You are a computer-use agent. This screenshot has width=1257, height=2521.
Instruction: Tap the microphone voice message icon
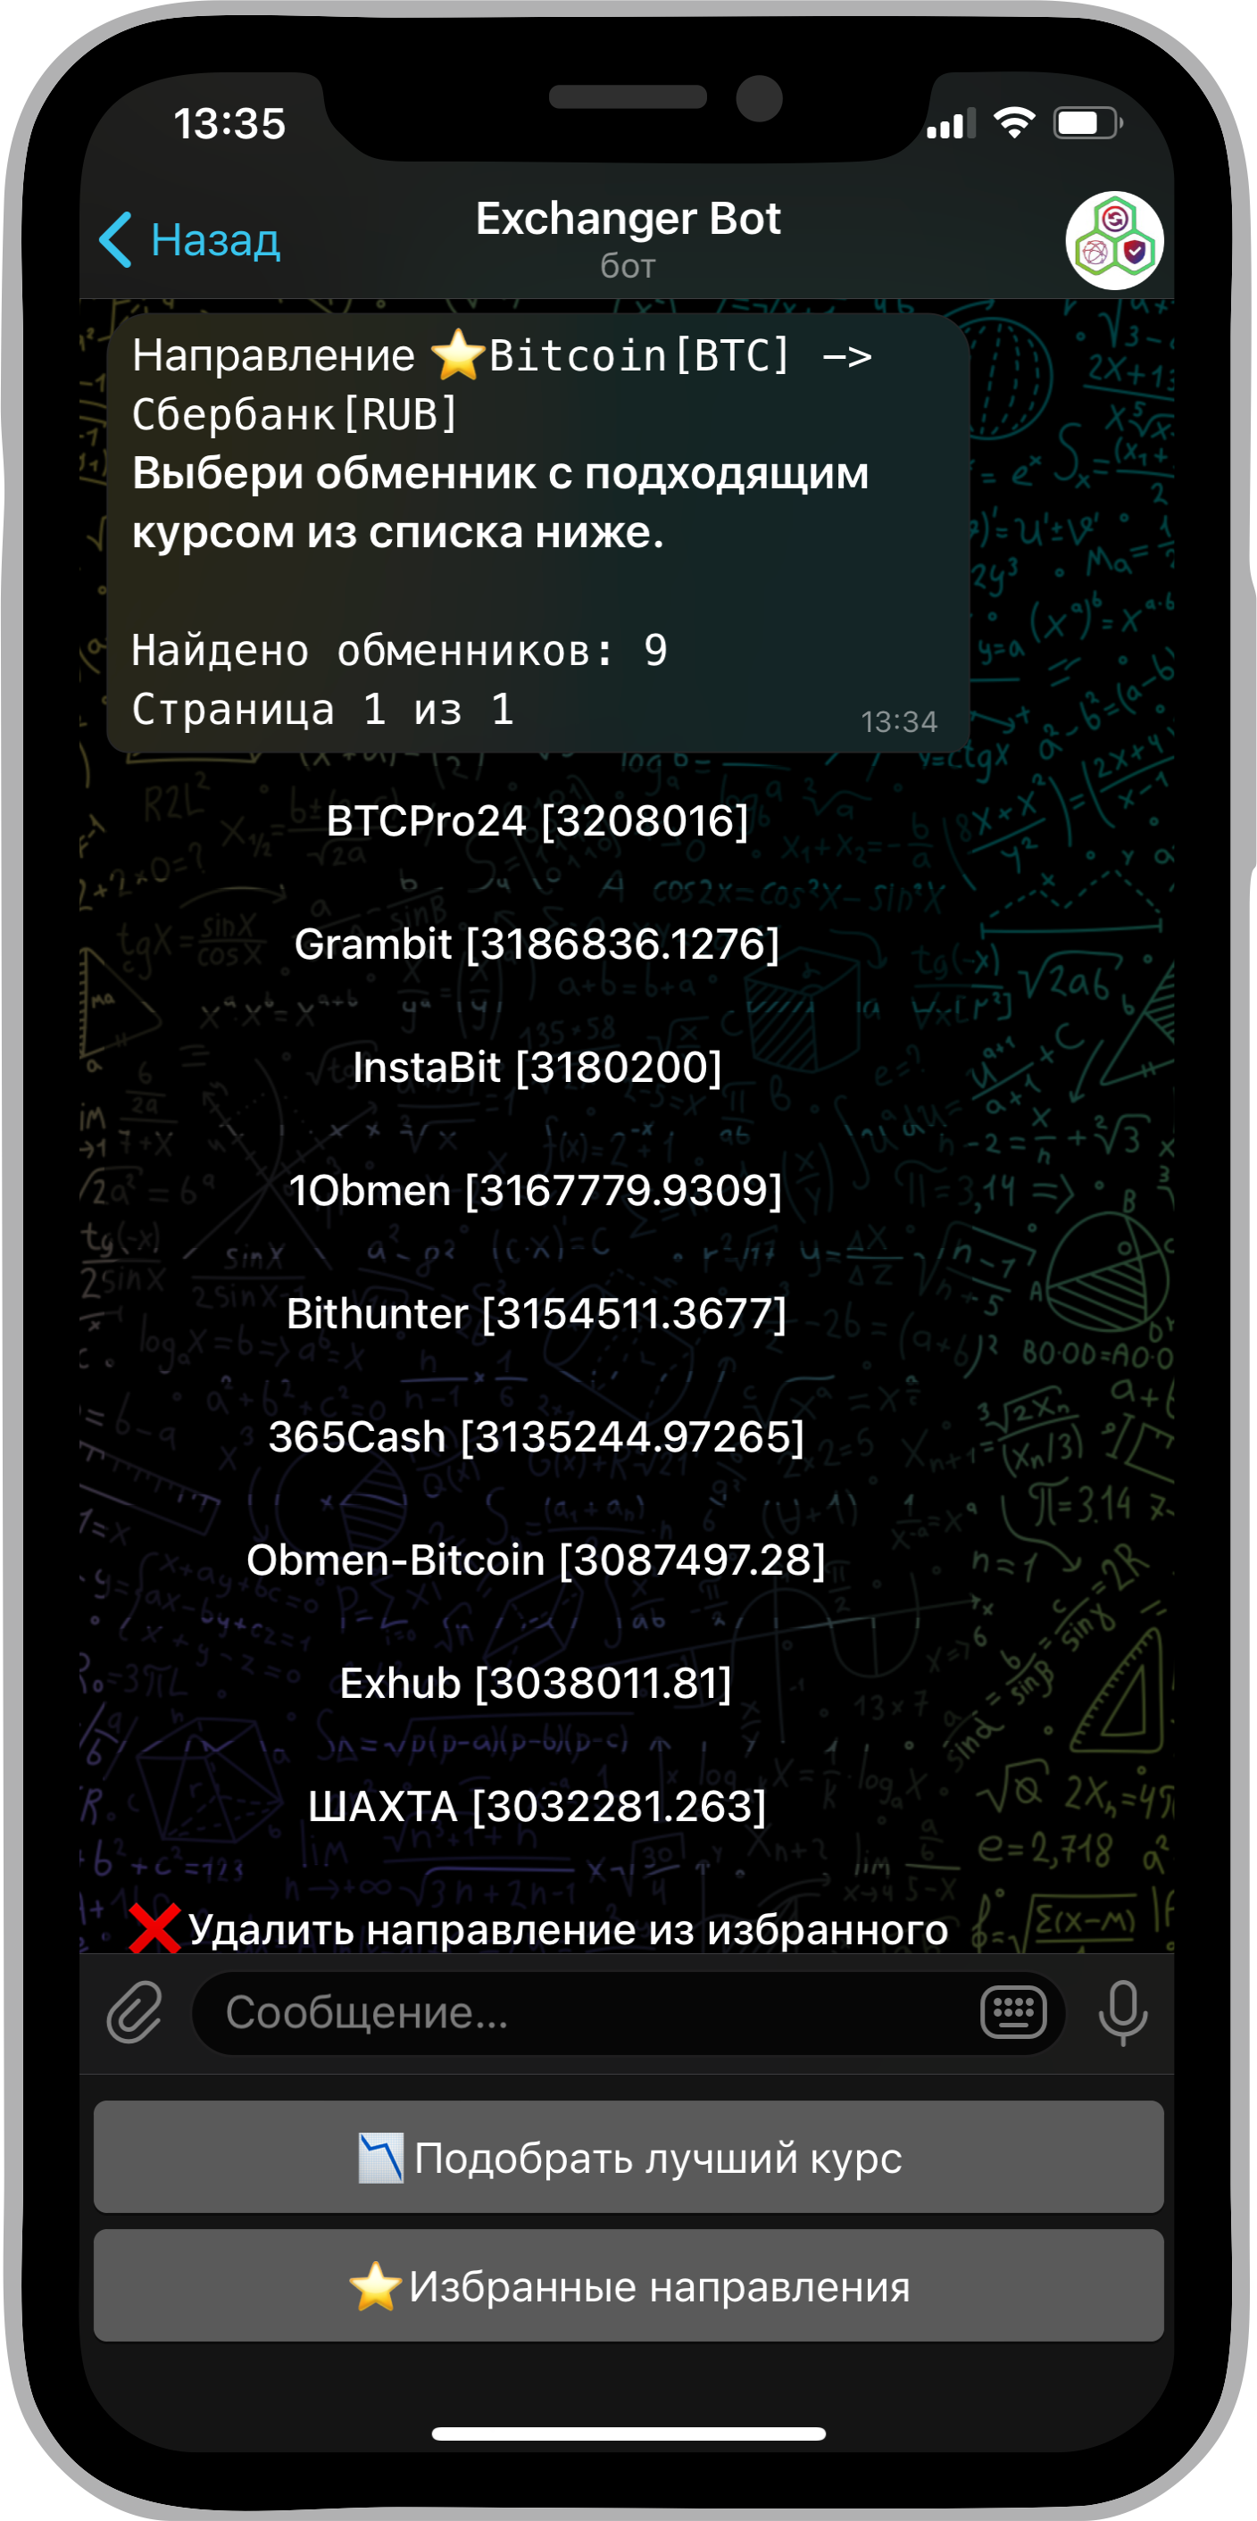click(x=1122, y=2012)
